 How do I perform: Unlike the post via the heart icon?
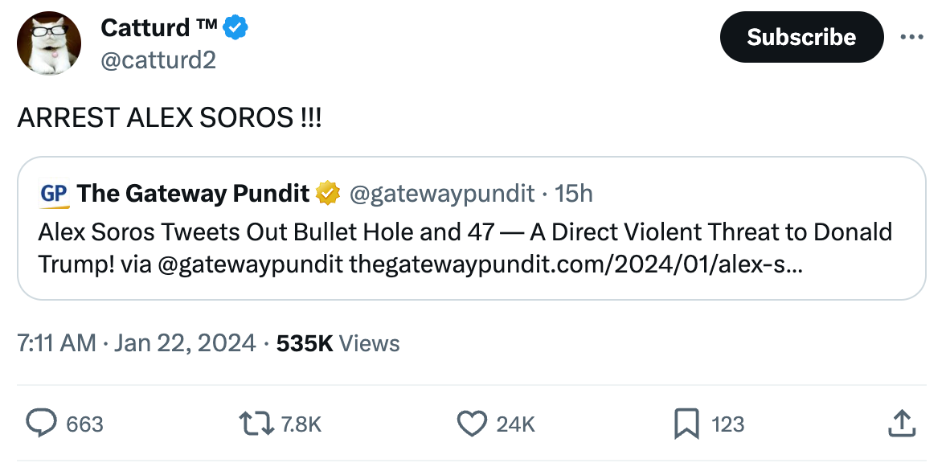(471, 424)
